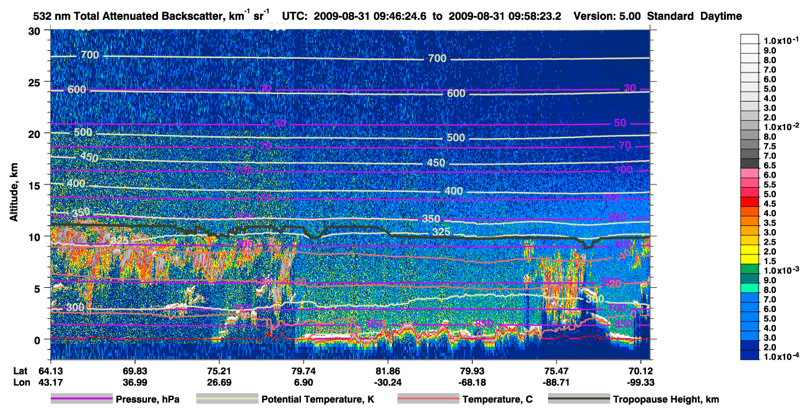Click latitude value 64.13
This screenshot has width=805, height=413.
tap(50, 371)
